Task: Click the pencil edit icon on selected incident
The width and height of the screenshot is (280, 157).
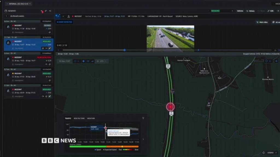Action: pos(50,48)
